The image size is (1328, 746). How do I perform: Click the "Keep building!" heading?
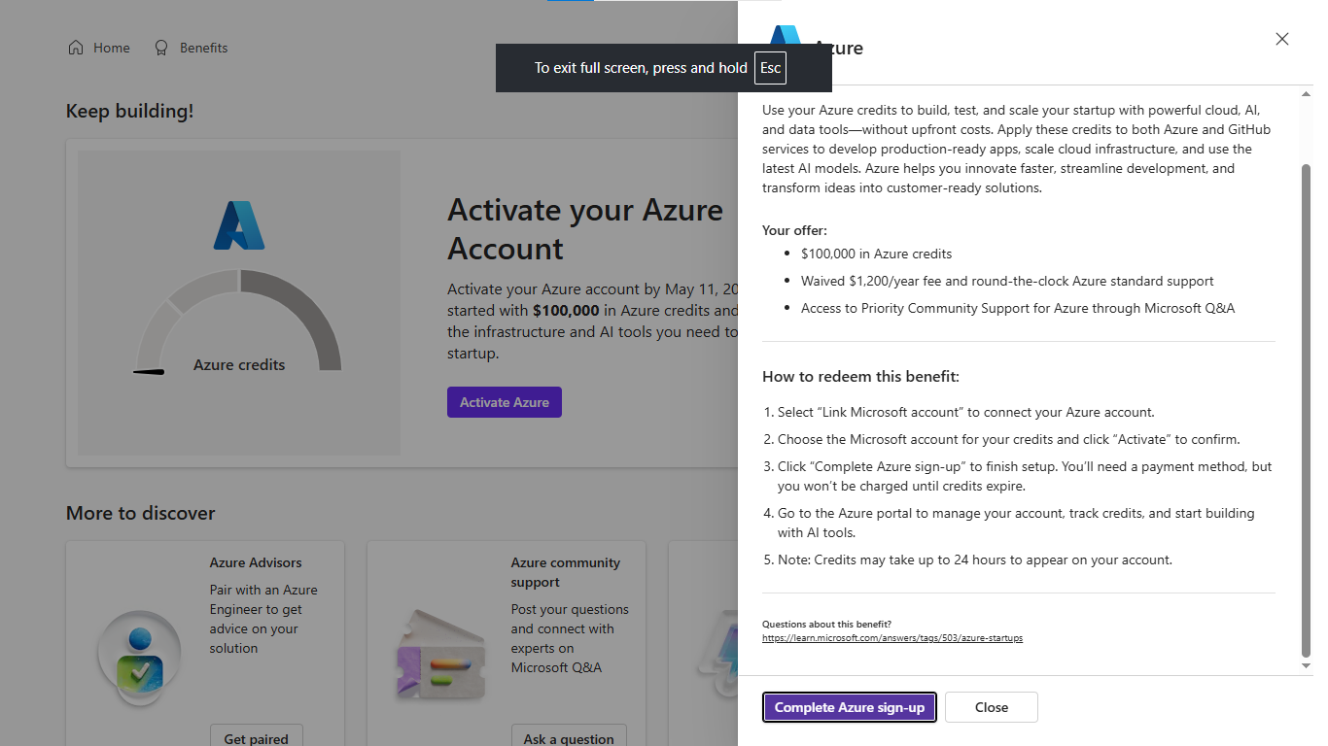[130, 112]
